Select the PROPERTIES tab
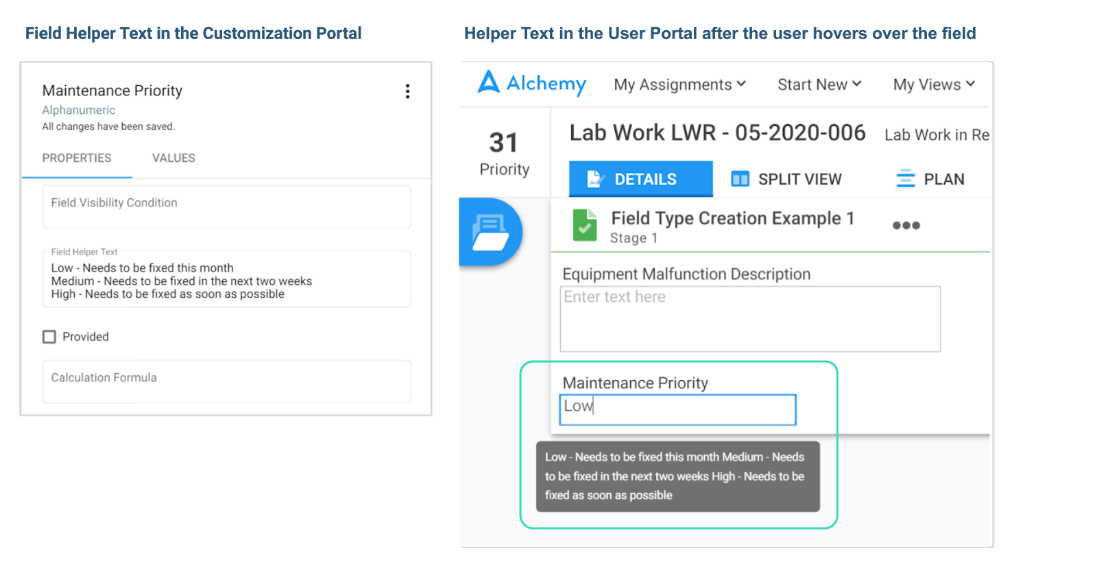 coord(77,158)
